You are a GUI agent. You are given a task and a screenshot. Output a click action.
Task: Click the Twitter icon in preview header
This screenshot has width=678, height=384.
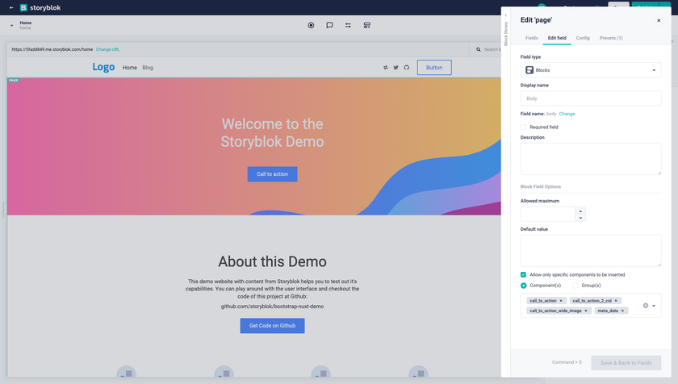[395, 68]
